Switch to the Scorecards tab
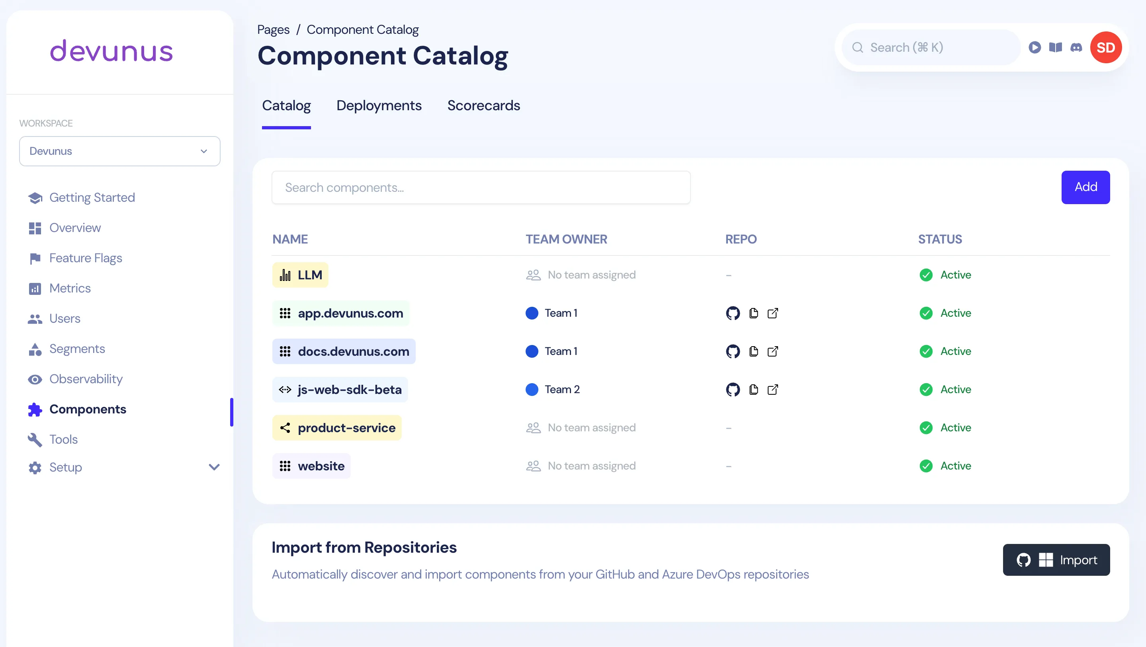 pyautogui.click(x=483, y=105)
